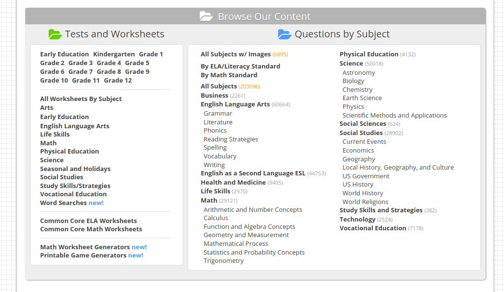Open Kindergarten worksheets link

[114, 54]
